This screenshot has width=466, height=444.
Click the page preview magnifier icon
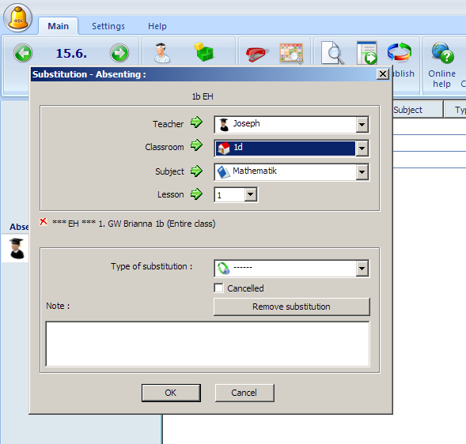click(332, 53)
